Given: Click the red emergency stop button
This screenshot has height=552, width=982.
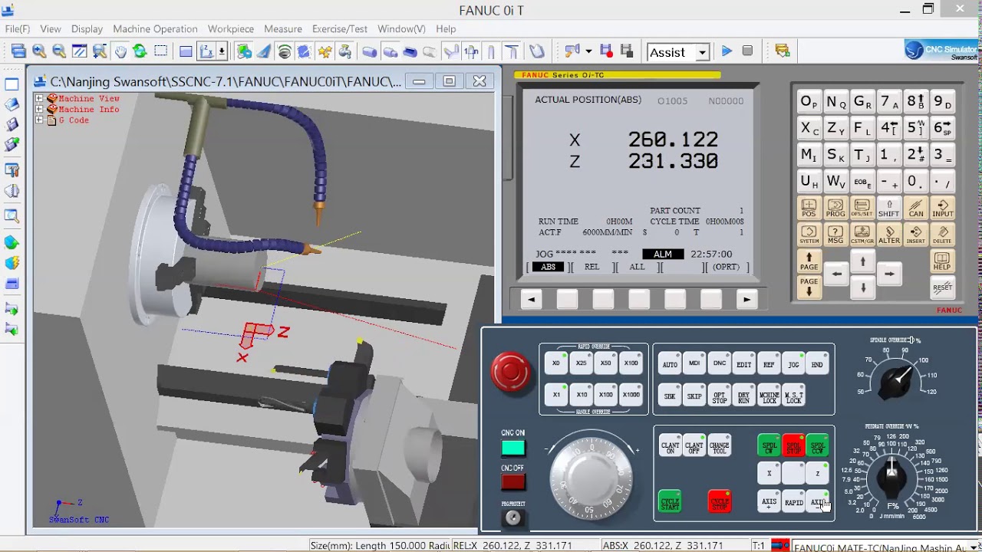Looking at the screenshot, I should point(510,372).
